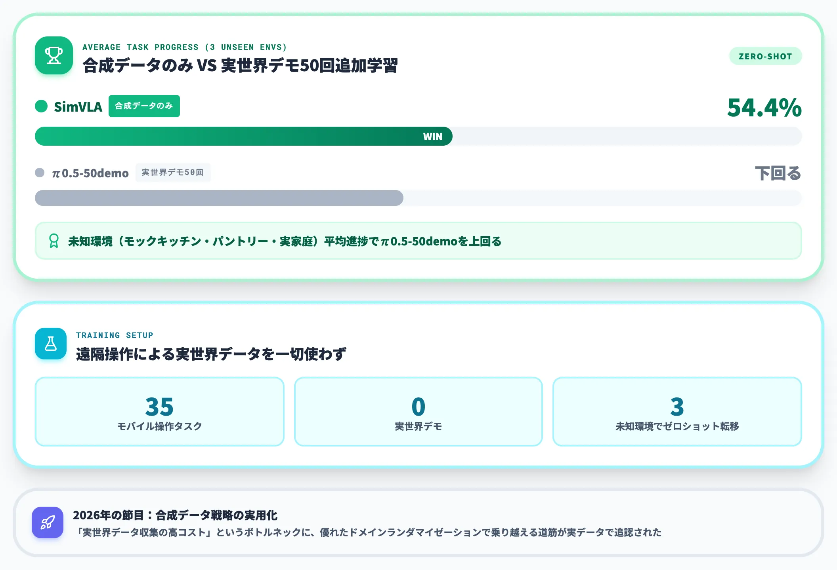Click the heading 遠隔操作による実世界データを一切使わず
Image resolution: width=837 pixels, height=570 pixels.
click(x=211, y=354)
